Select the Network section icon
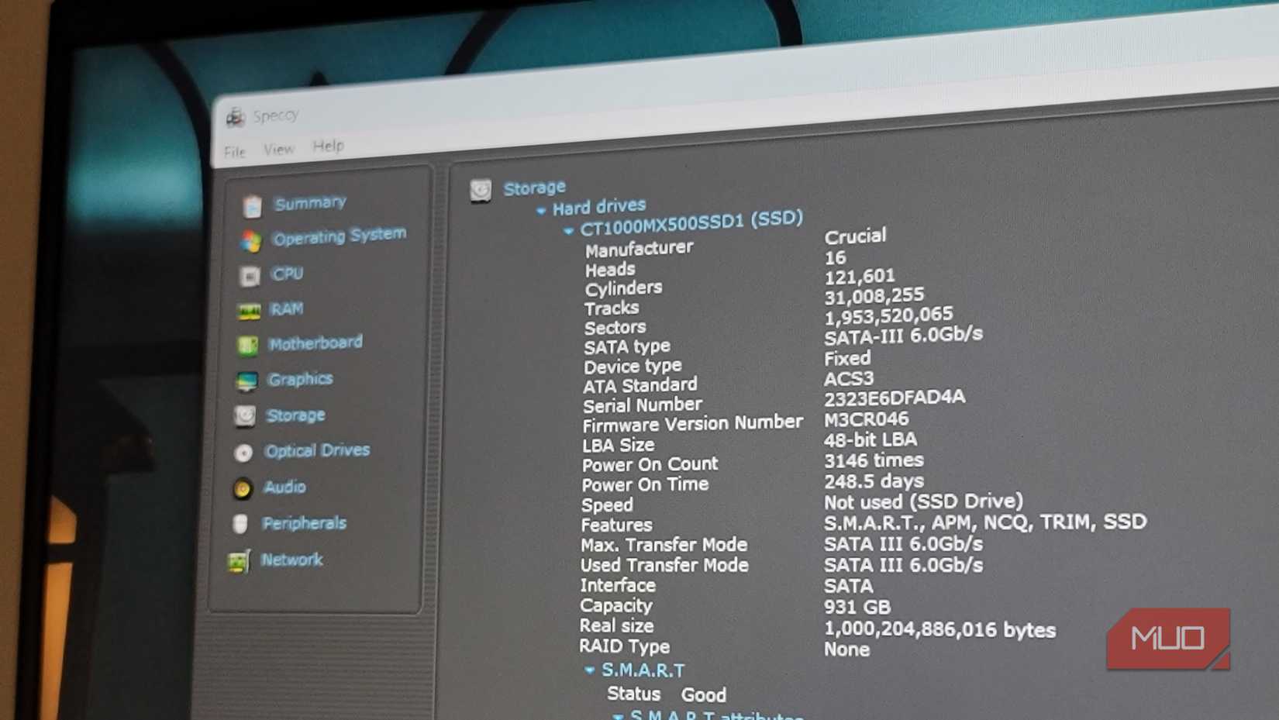The image size is (1279, 720). click(238, 560)
